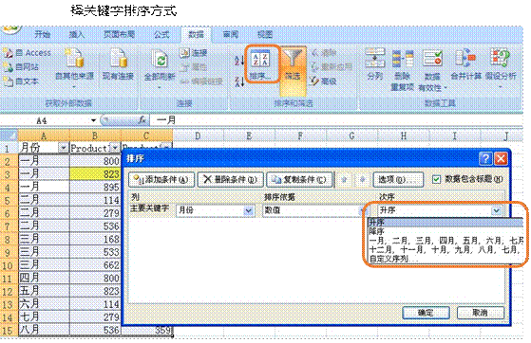Screen dimensions: 531x343
Task: Click the Sort A to Z ascending icon
Action: click(239, 61)
